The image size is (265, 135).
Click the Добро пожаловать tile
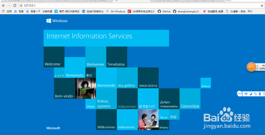coord(169,99)
